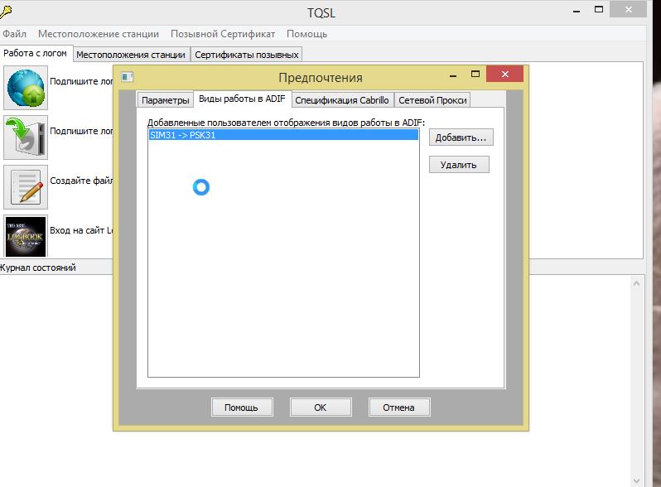Click the TQSL key icon in title bar
The height and width of the screenshot is (487, 661).
point(7,12)
